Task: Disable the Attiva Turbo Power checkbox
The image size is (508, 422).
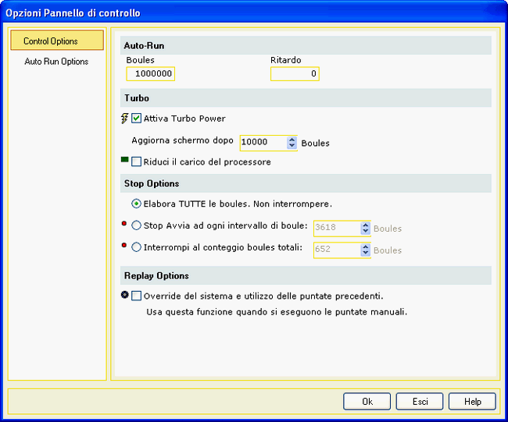Action: coord(137,119)
